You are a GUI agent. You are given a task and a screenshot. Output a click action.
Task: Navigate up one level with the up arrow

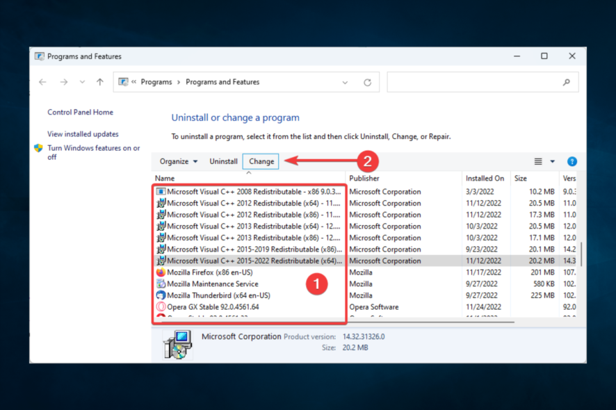tap(100, 82)
